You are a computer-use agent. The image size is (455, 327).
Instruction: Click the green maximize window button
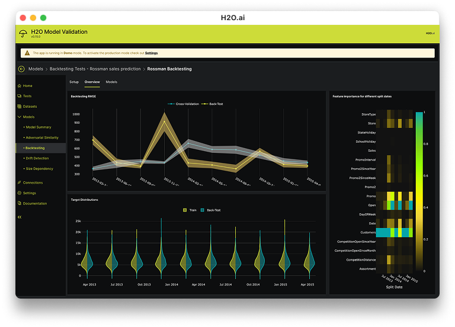(43, 18)
